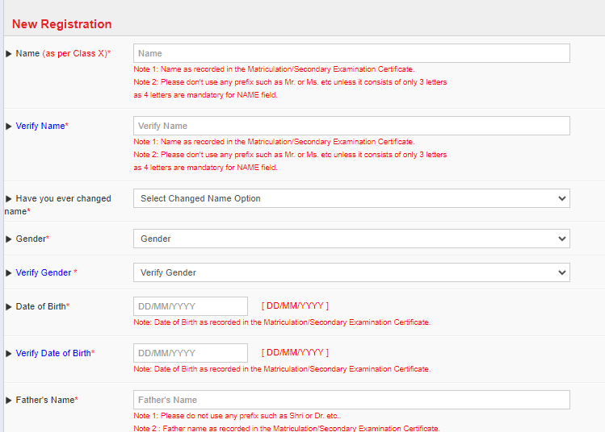Click the arrow icon beside Father's Name
605x432 pixels.
[9, 401]
